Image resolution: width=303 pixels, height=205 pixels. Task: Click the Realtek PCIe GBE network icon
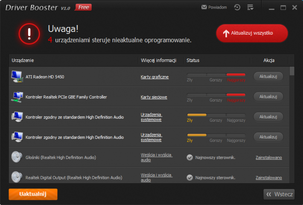[x=17, y=97]
